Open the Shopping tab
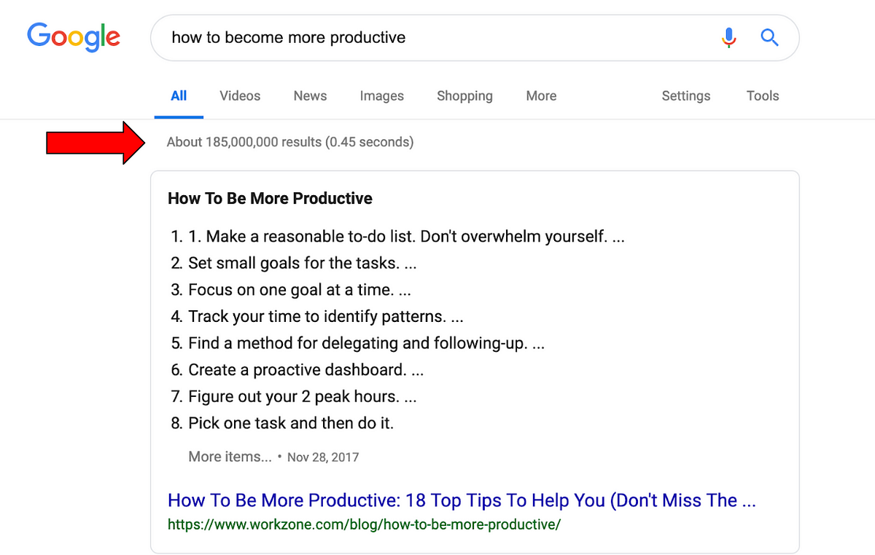Screen dimensions: 875x555 (464, 96)
